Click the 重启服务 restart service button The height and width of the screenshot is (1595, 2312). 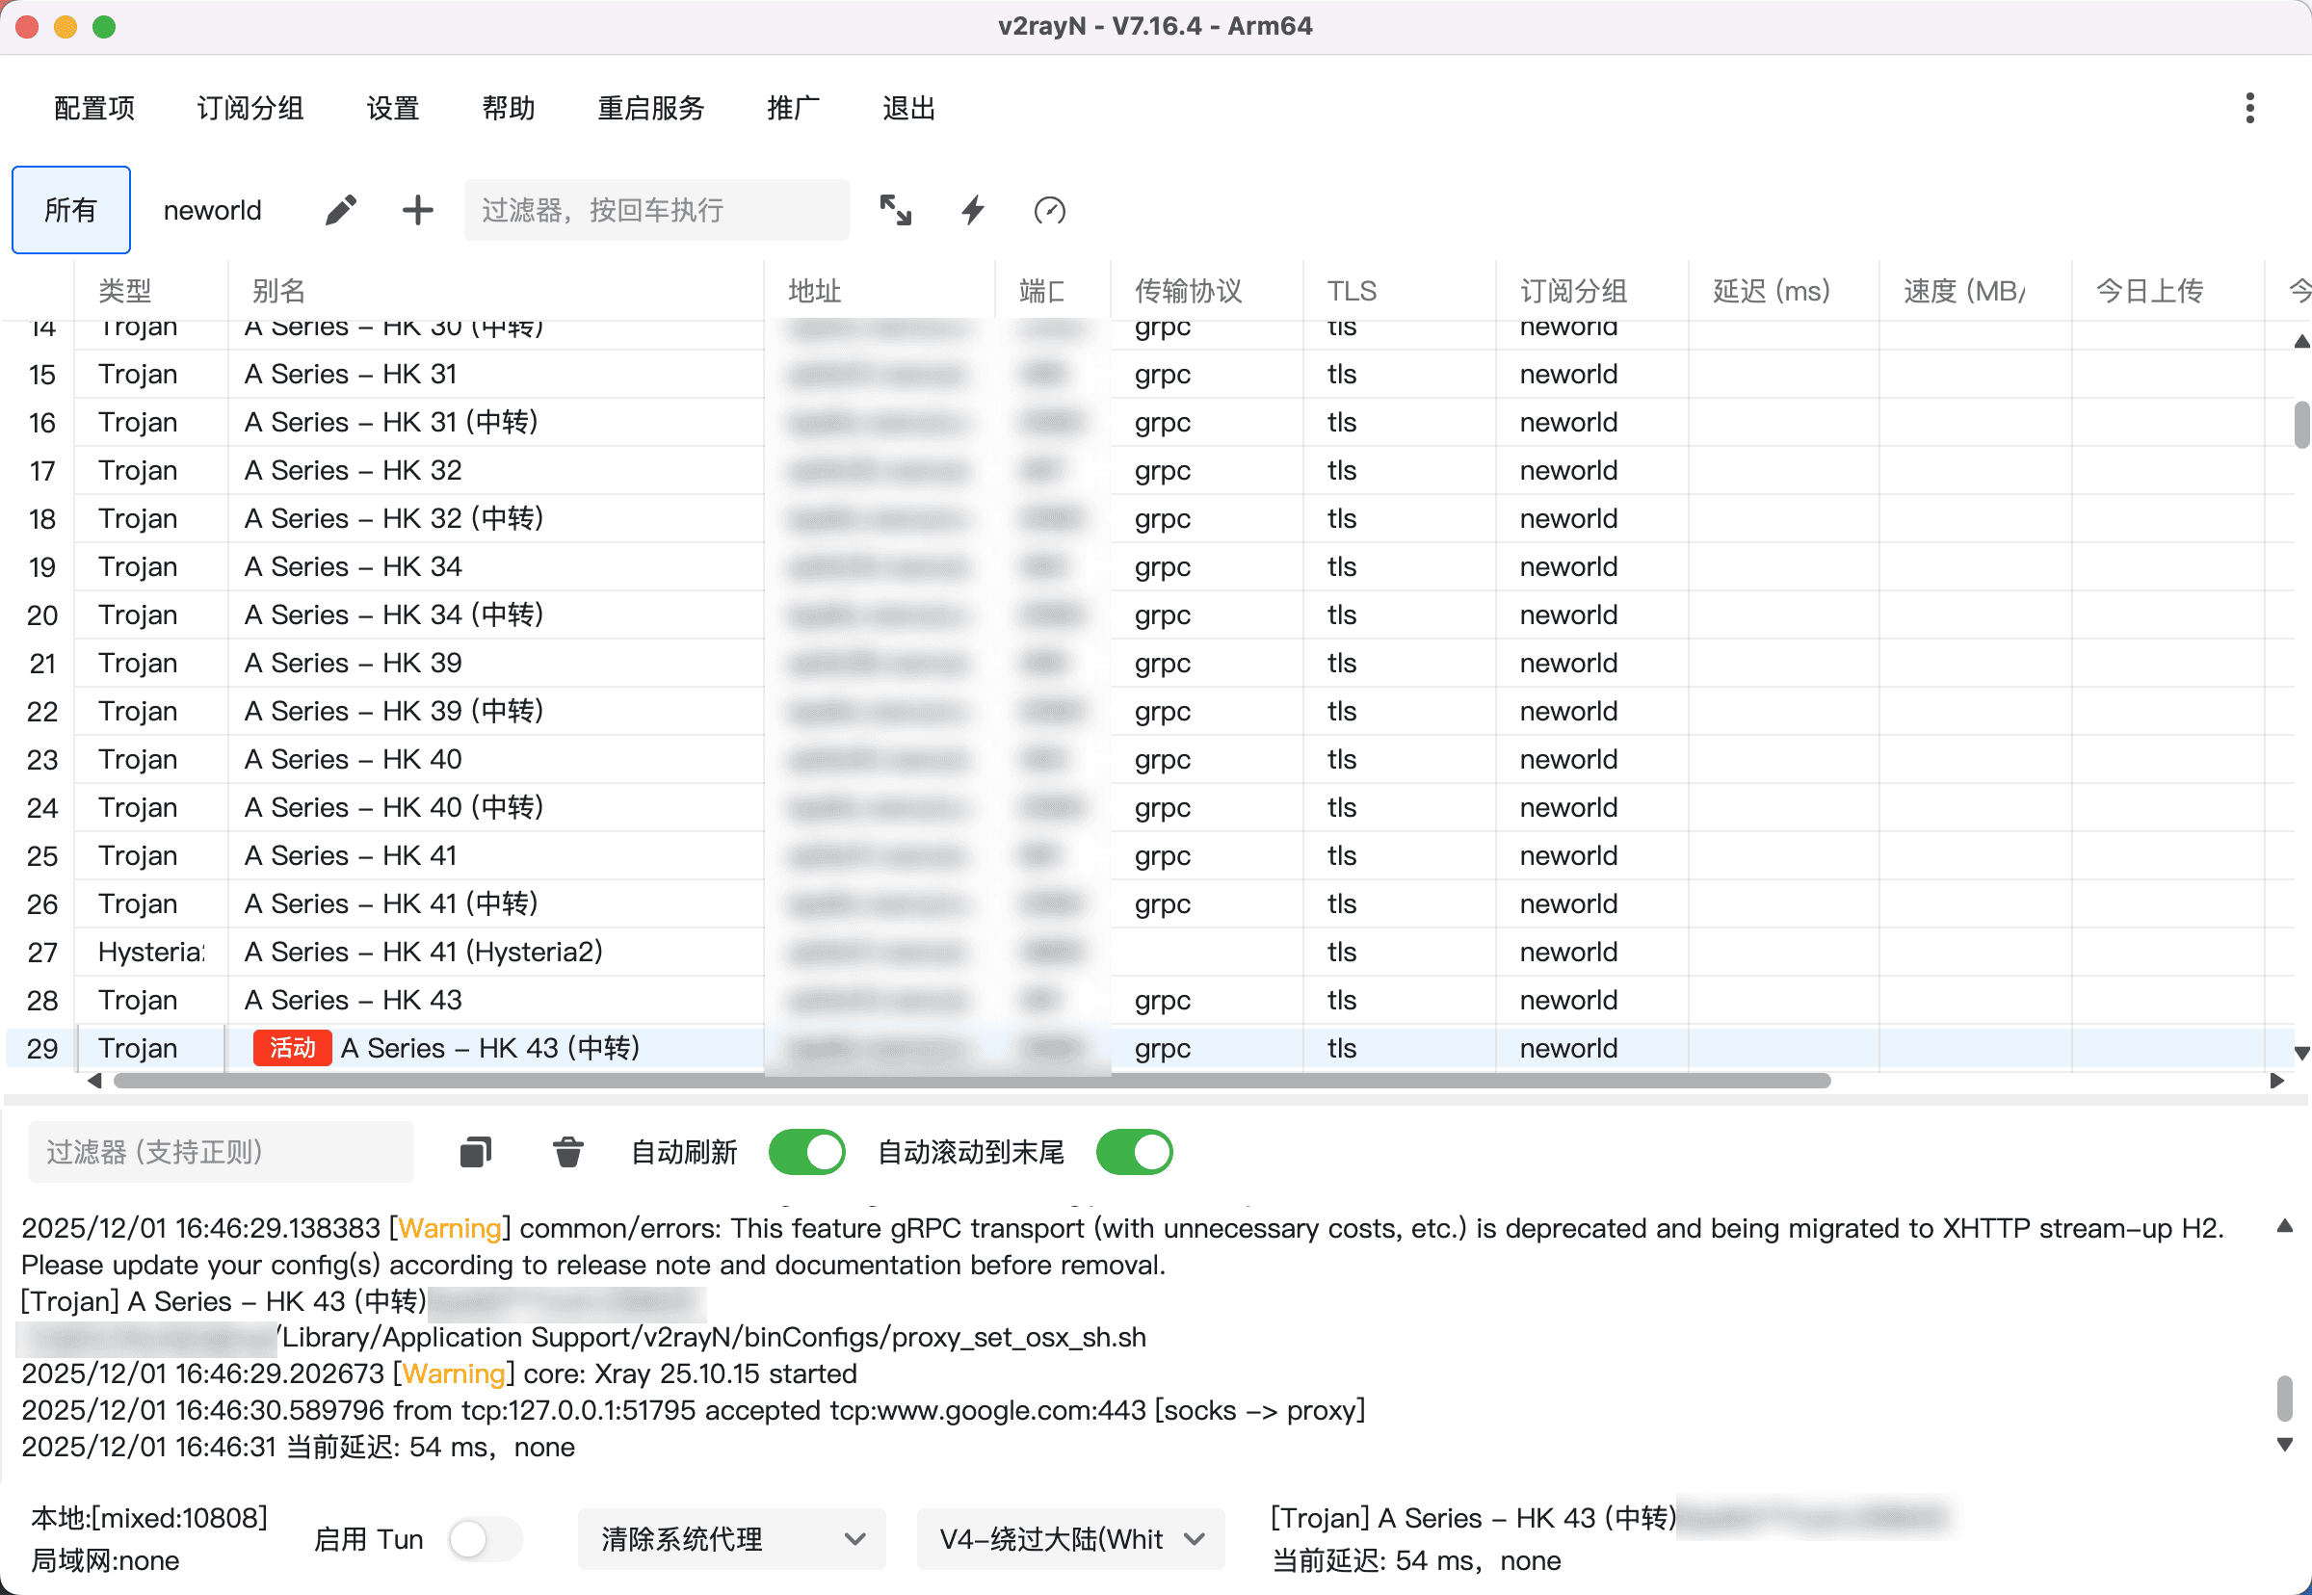650,108
